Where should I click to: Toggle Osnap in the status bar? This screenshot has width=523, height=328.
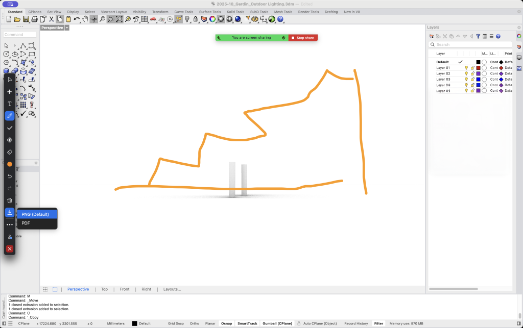(226, 323)
